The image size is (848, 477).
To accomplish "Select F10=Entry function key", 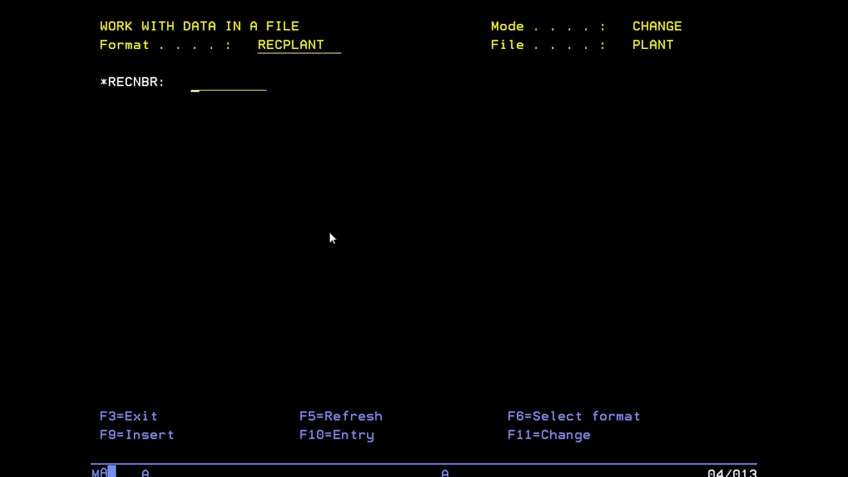I will [x=337, y=435].
